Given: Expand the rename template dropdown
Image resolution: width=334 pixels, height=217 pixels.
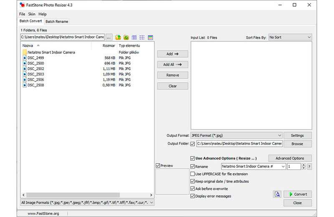Looking at the screenshot, I should [x=283, y=167].
